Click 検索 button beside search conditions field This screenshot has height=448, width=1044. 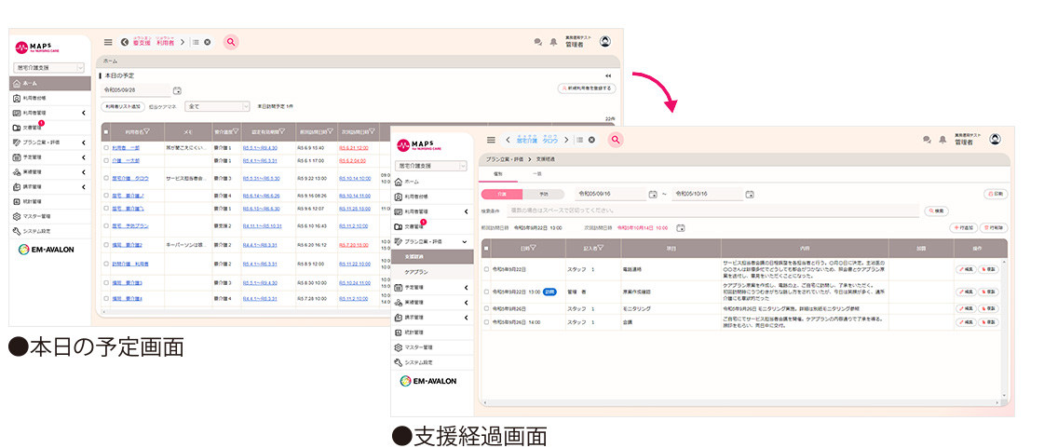(935, 211)
